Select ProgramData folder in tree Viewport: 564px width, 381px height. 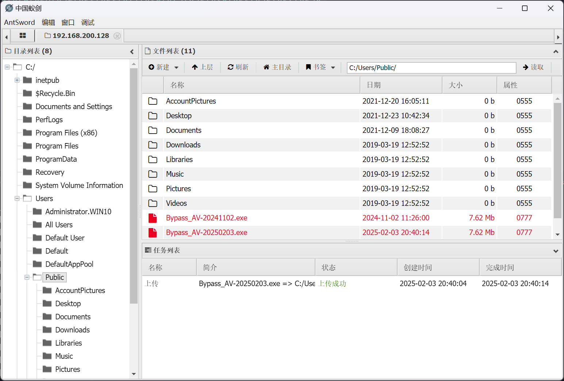pos(56,159)
